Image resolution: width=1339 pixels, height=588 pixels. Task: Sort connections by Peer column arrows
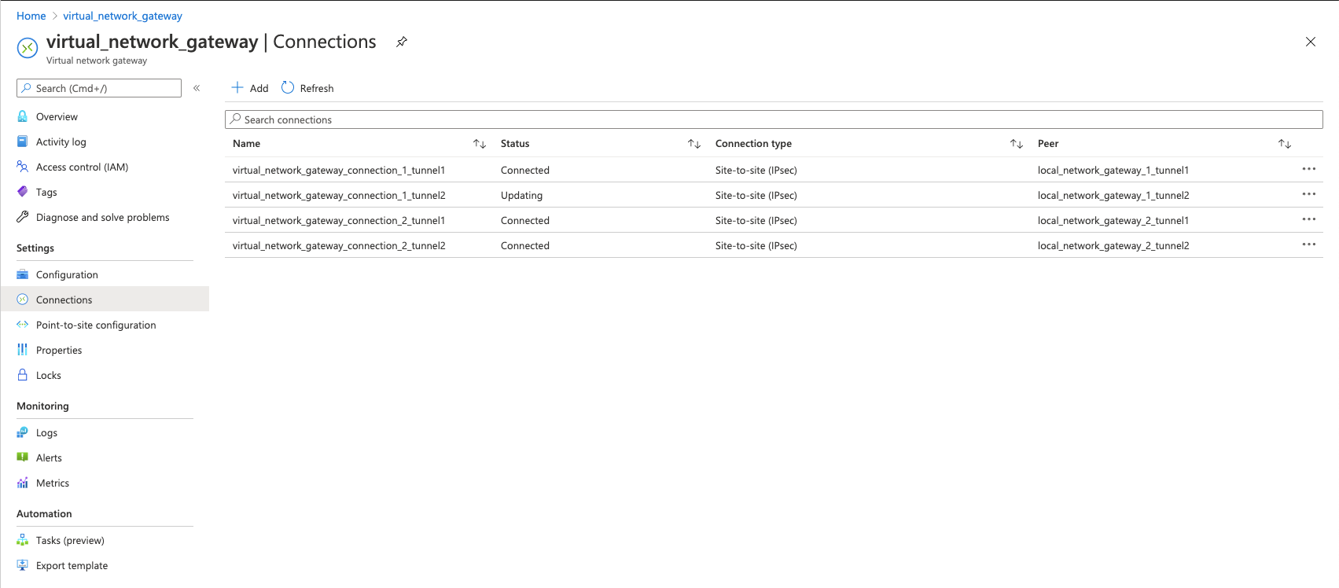point(1285,144)
